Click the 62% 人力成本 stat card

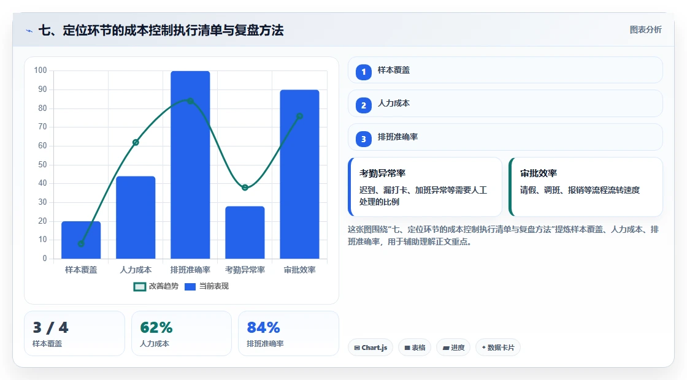(x=182, y=333)
